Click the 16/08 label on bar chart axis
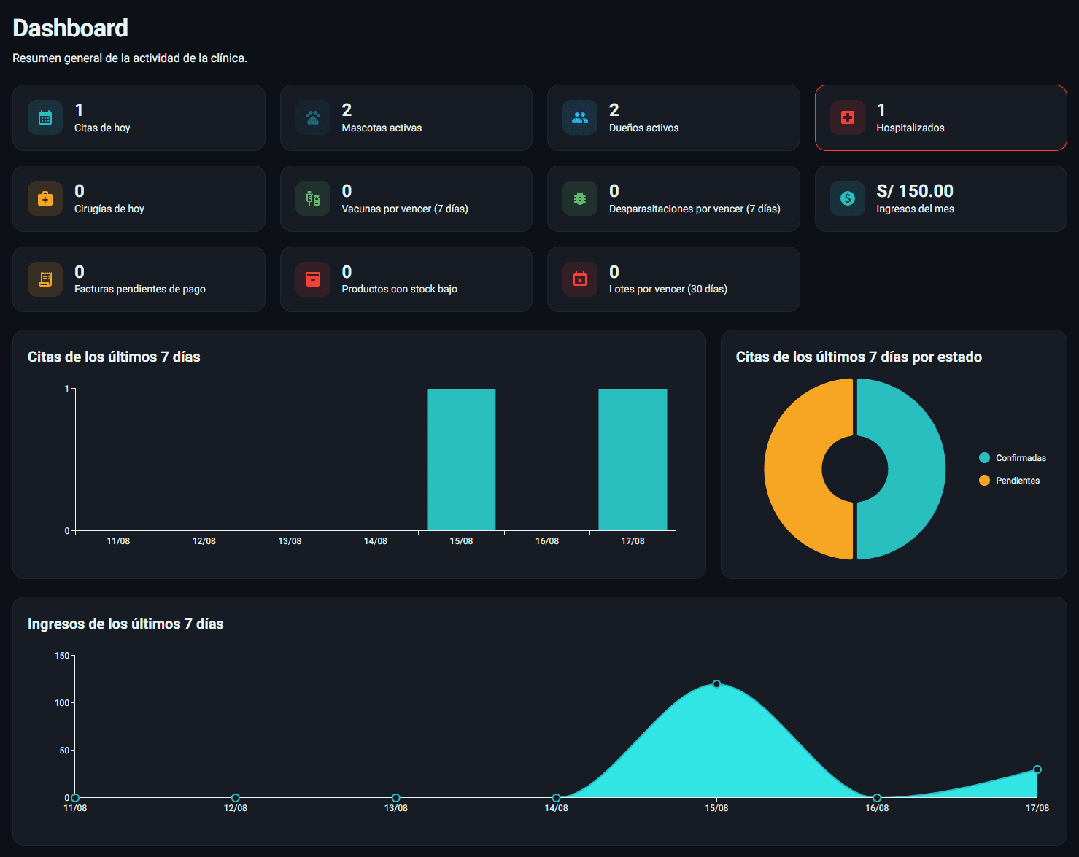 click(547, 541)
